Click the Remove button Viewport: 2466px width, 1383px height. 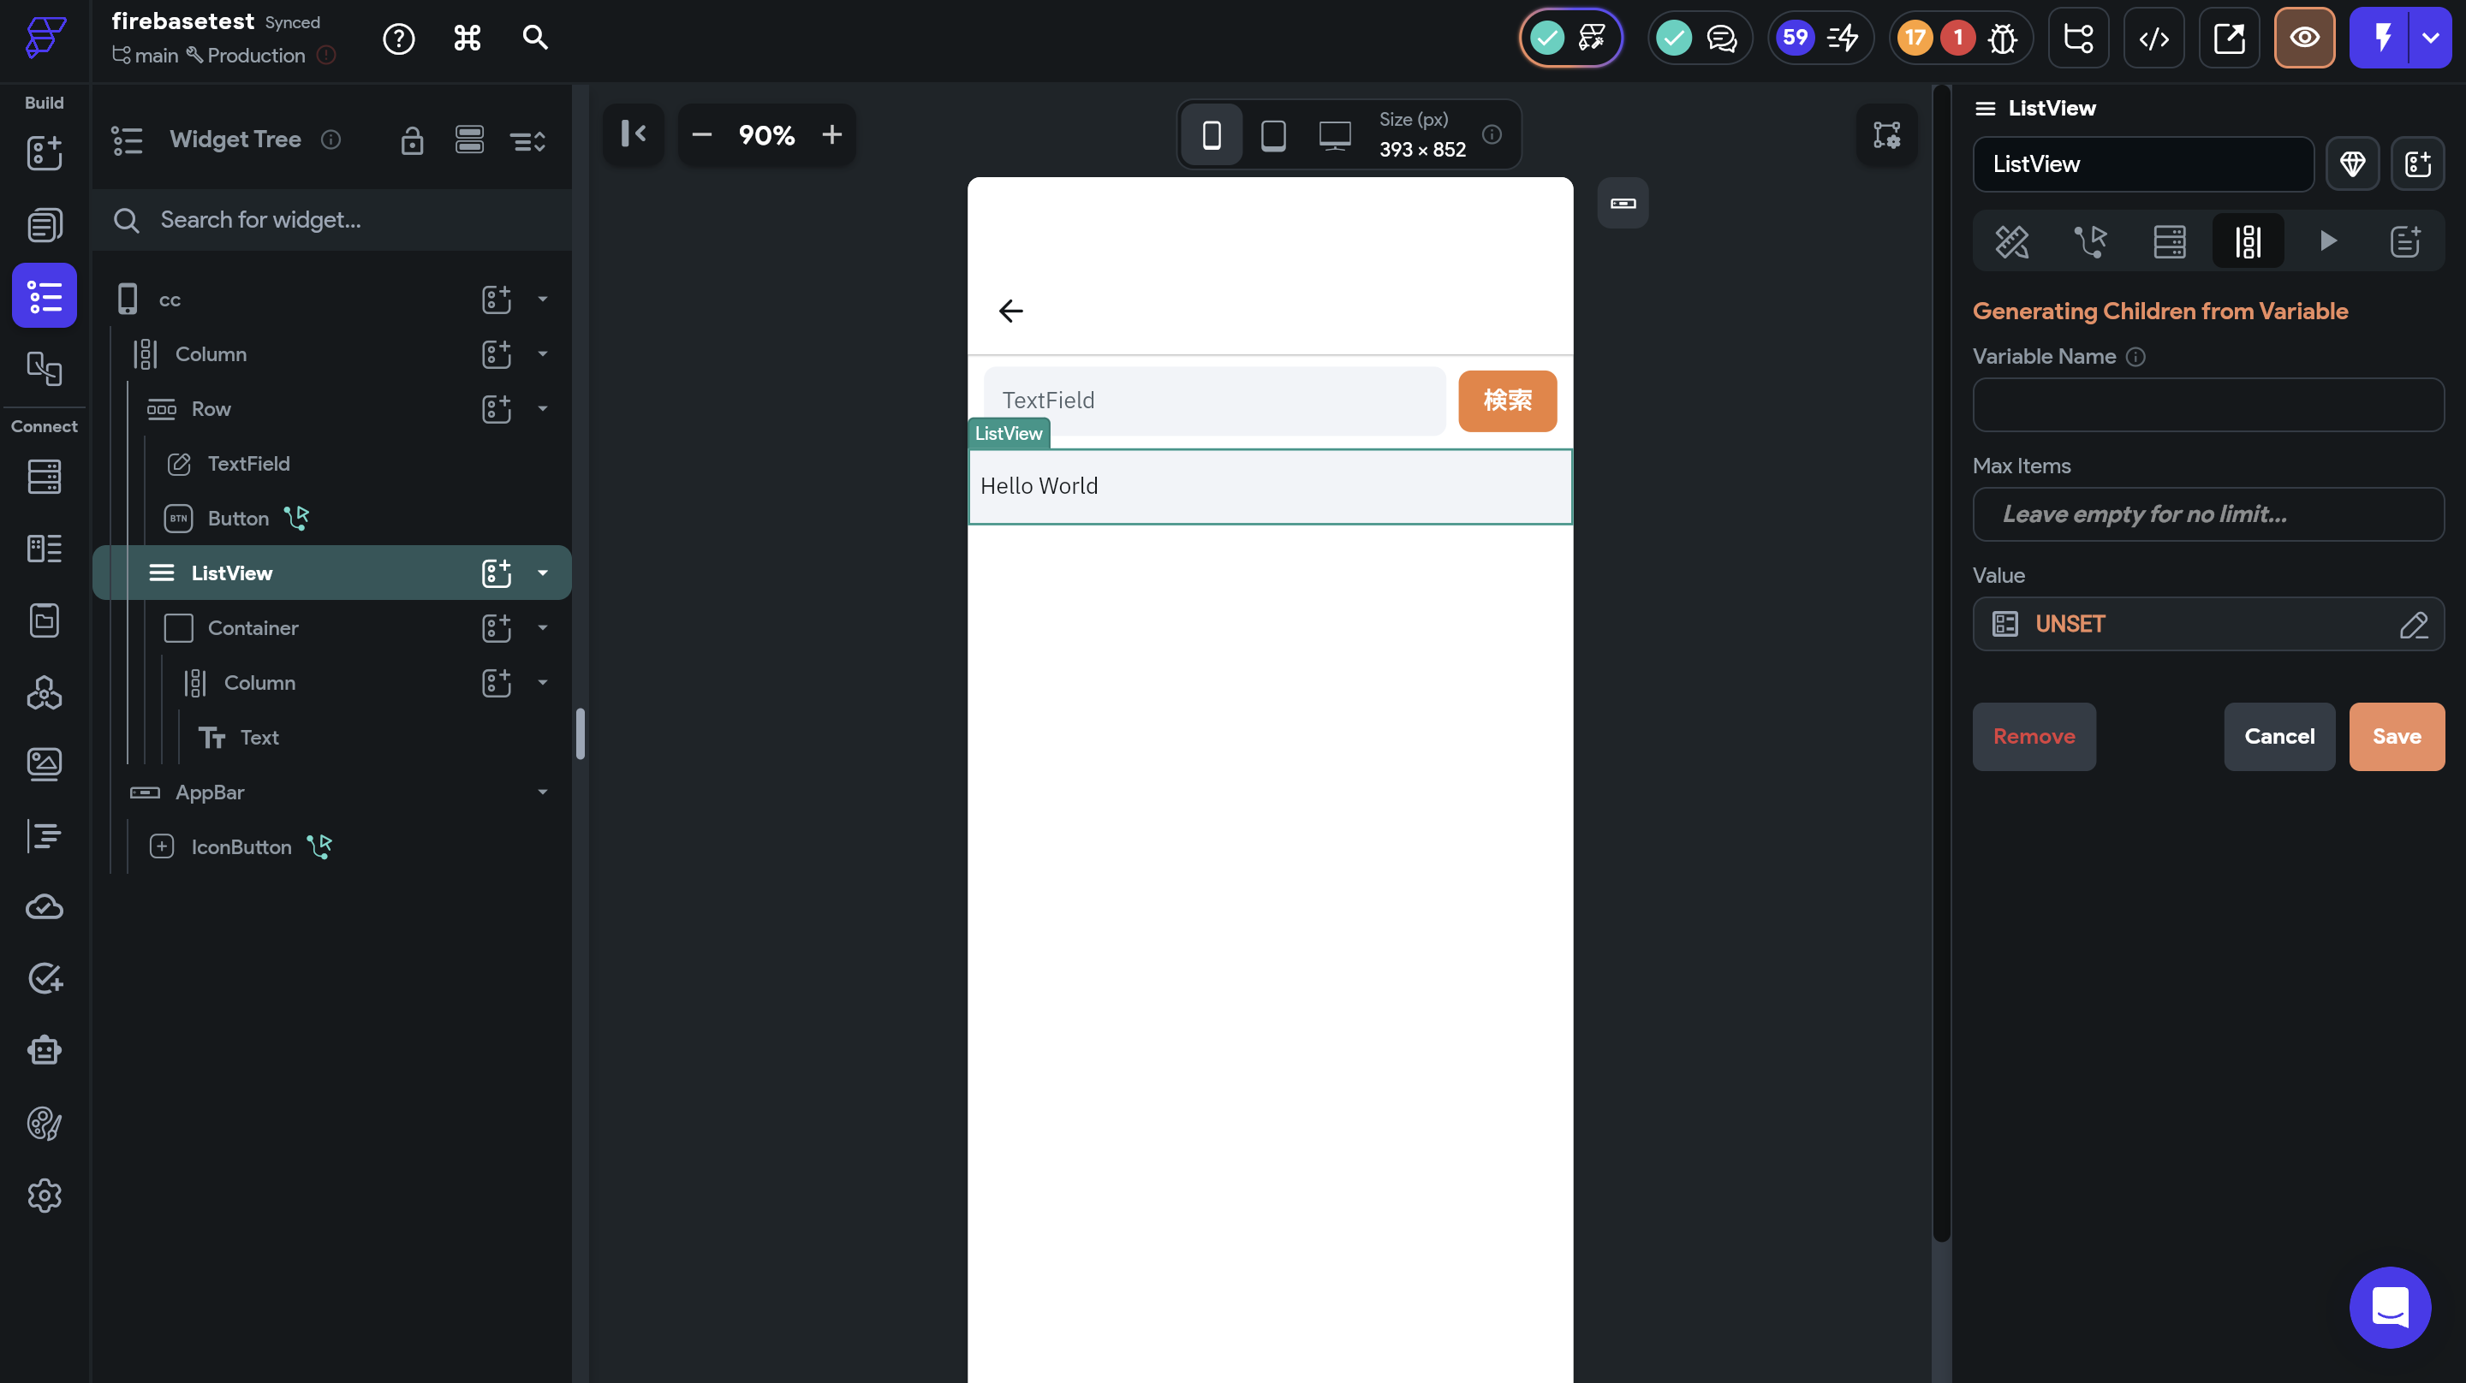coord(2034,737)
